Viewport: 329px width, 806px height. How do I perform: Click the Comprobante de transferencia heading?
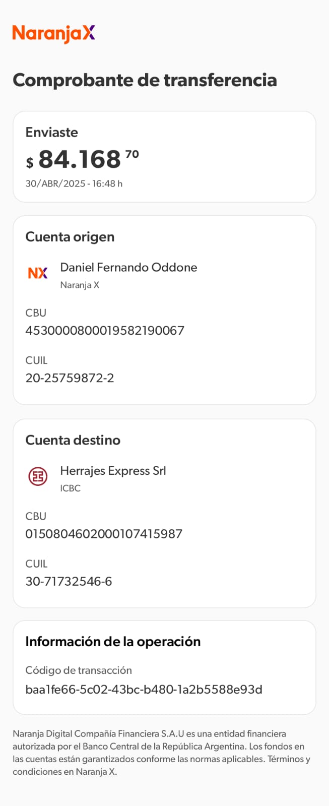(x=145, y=80)
